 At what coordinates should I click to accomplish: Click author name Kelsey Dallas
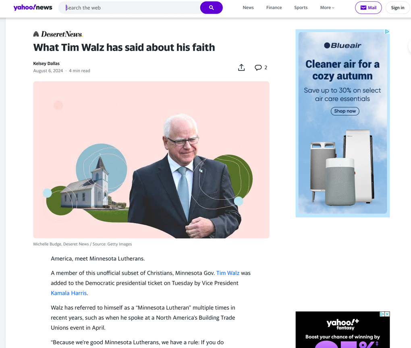tap(46, 63)
